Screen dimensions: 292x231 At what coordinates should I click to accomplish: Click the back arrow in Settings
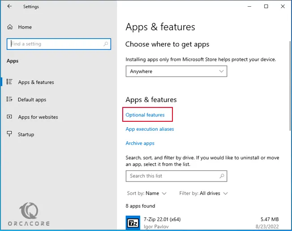[x=9, y=6]
